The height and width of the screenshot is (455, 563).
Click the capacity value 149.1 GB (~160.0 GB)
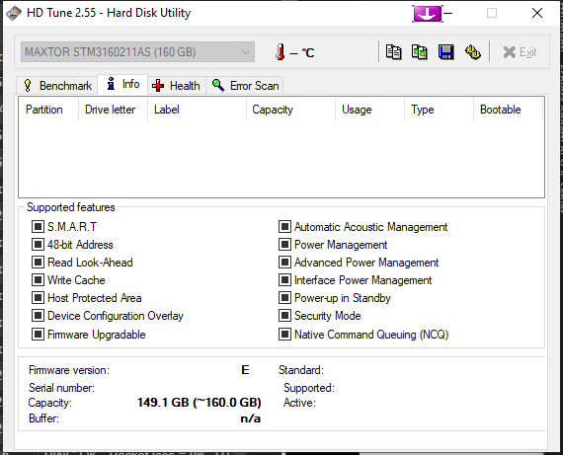click(x=200, y=403)
